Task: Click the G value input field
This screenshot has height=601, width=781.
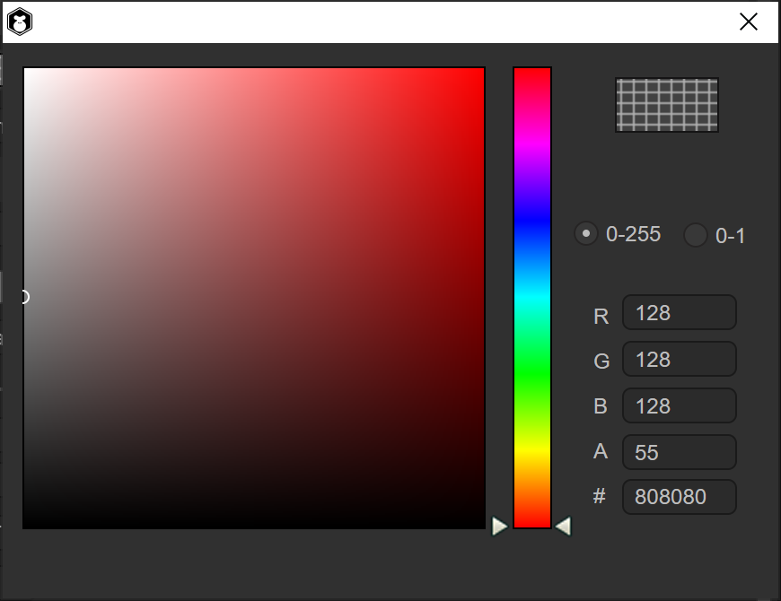Action: click(x=679, y=359)
